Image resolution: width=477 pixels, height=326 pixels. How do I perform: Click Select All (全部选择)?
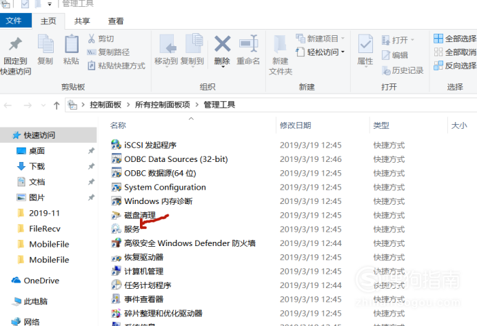click(x=455, y=39)
